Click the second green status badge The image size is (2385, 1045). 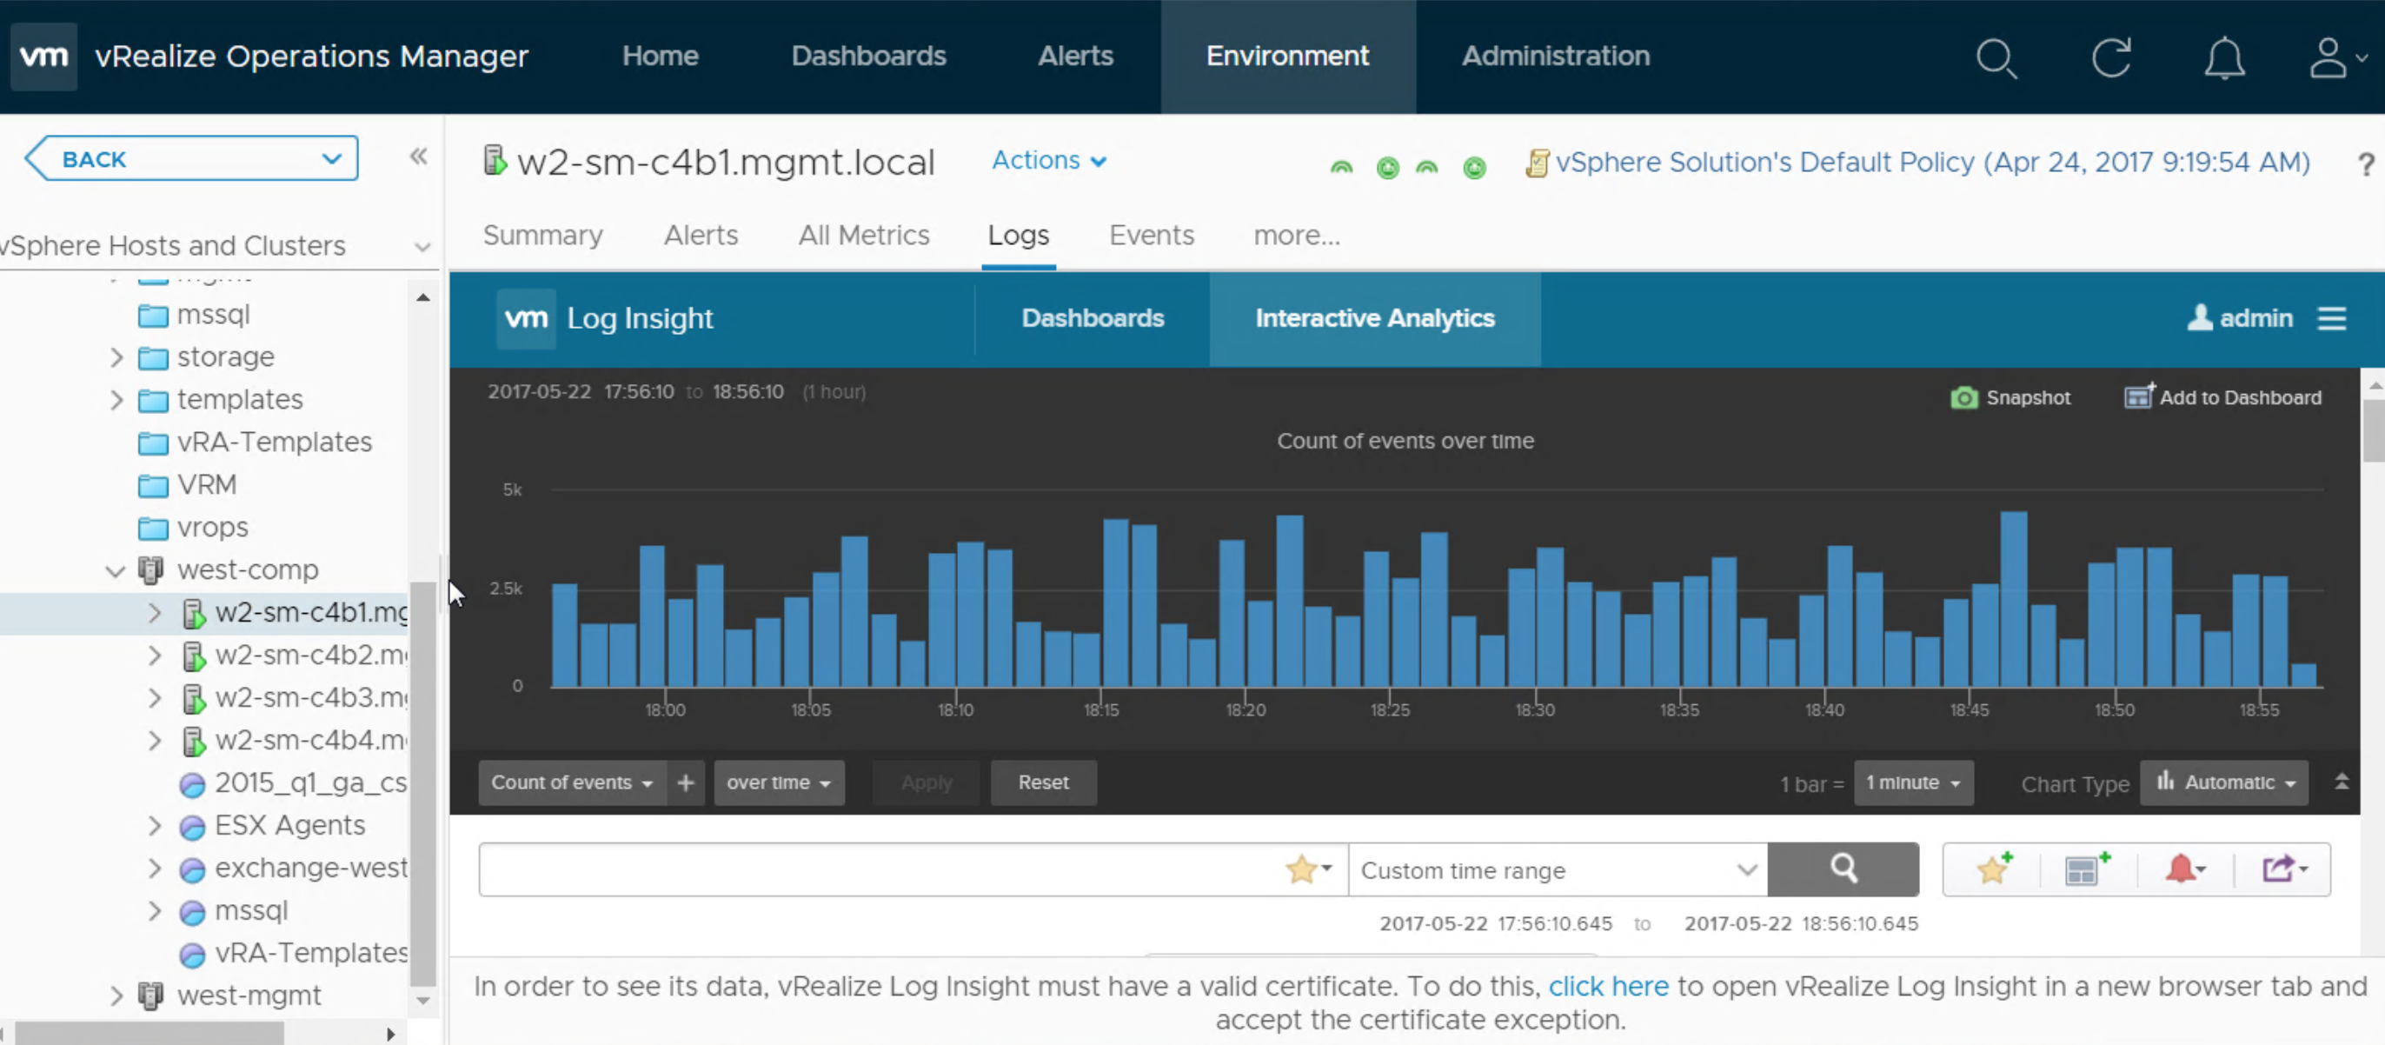(x=1387, y=168)
